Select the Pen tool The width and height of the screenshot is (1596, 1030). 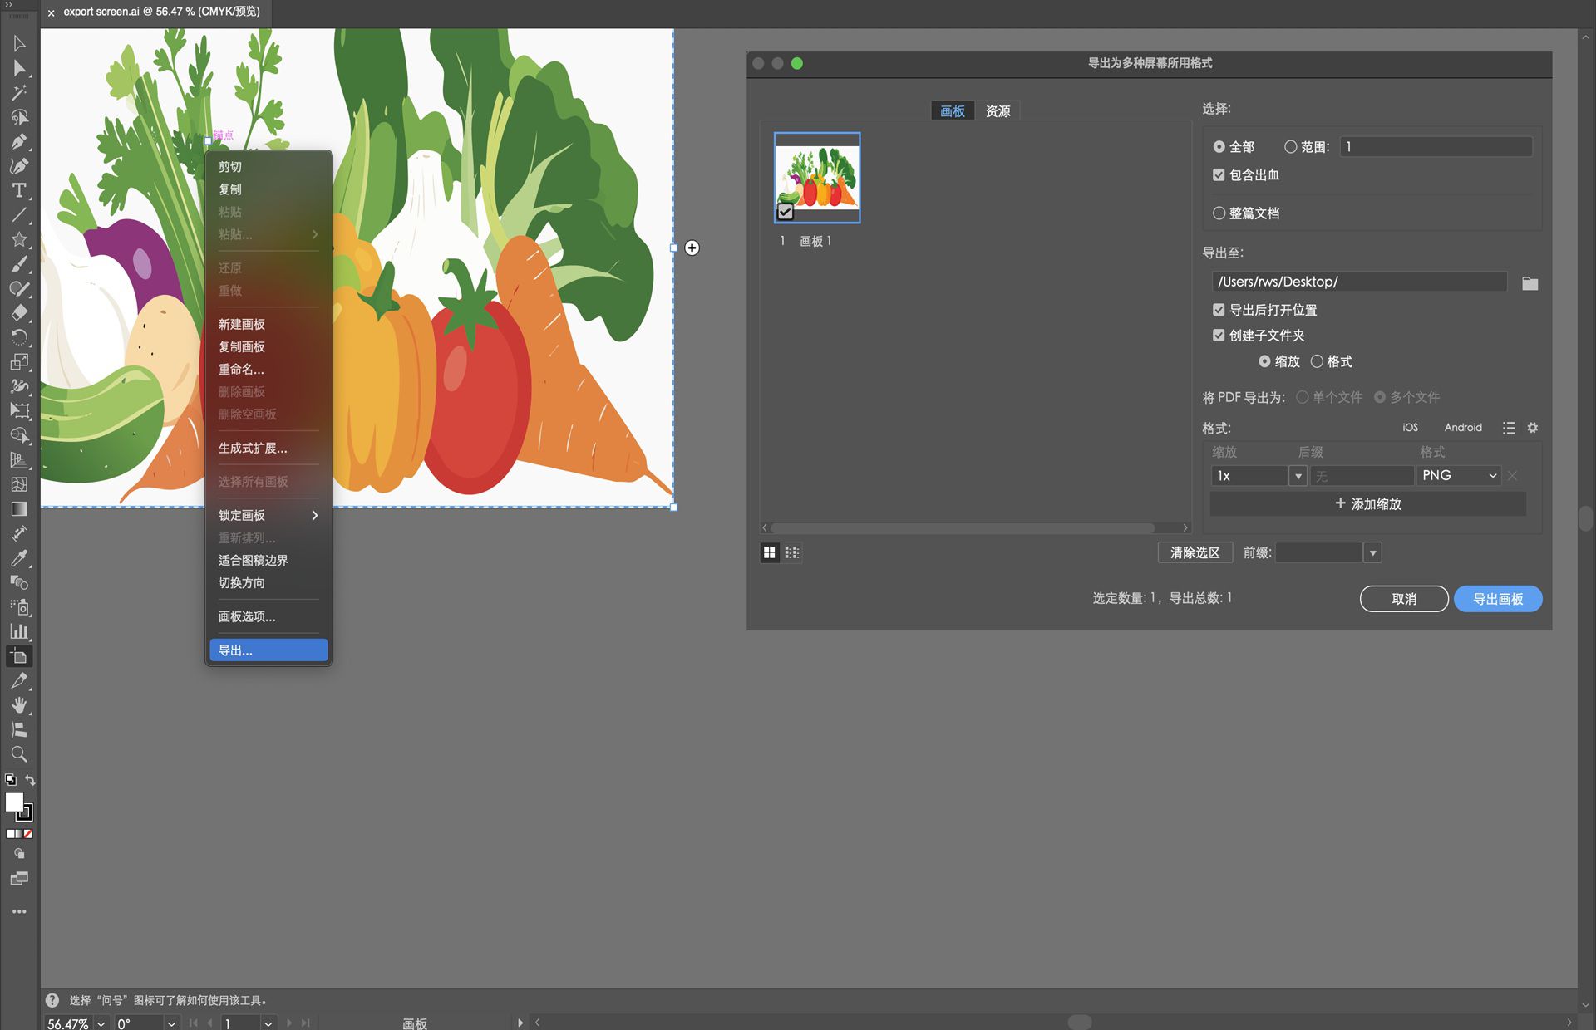coord(19,141)
